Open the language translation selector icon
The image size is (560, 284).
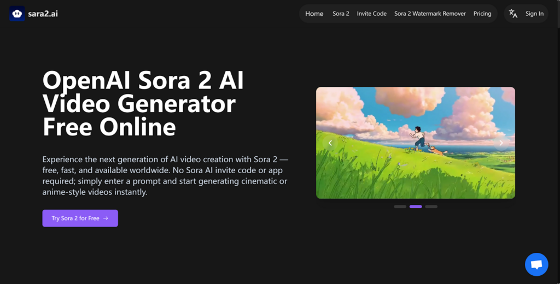pos(513,14)
